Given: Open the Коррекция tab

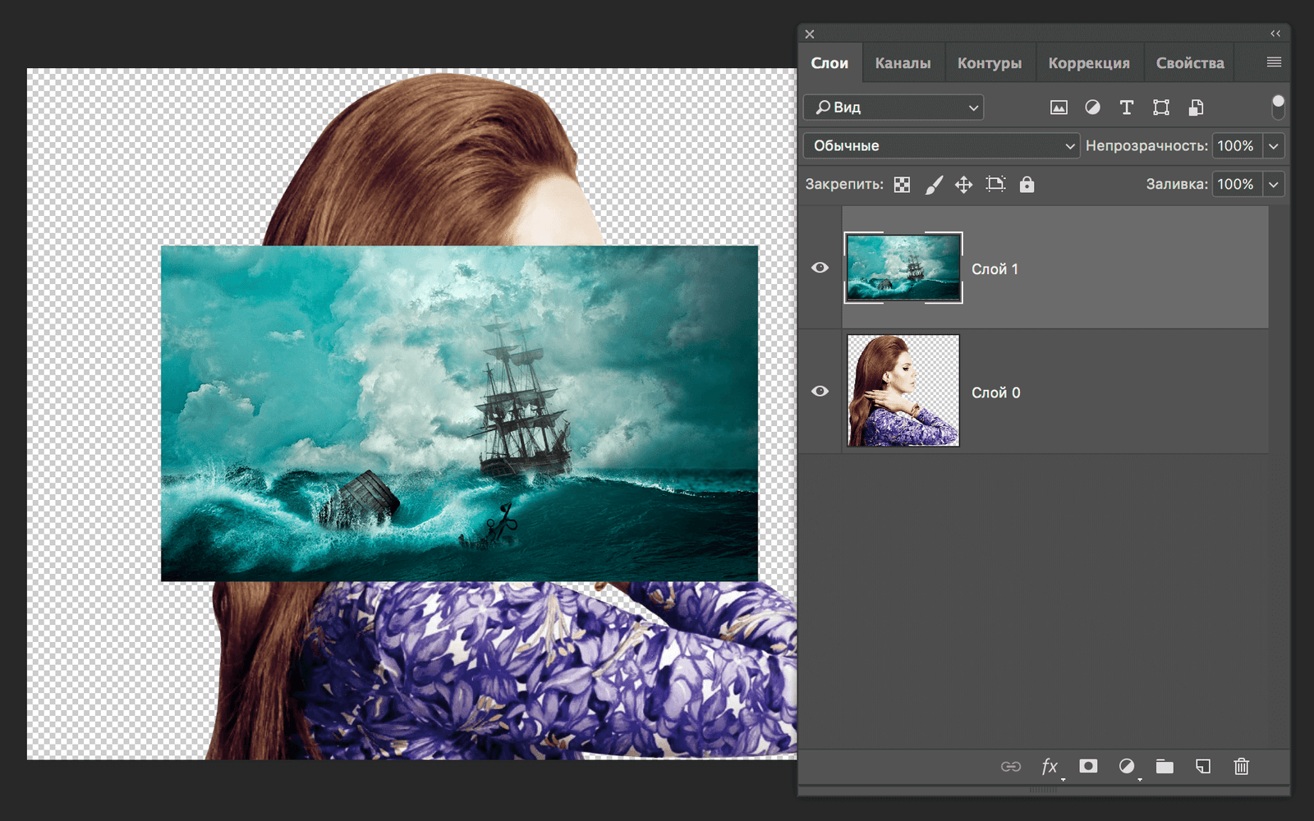Looking at the screenshot, I should pos(1088,63).
